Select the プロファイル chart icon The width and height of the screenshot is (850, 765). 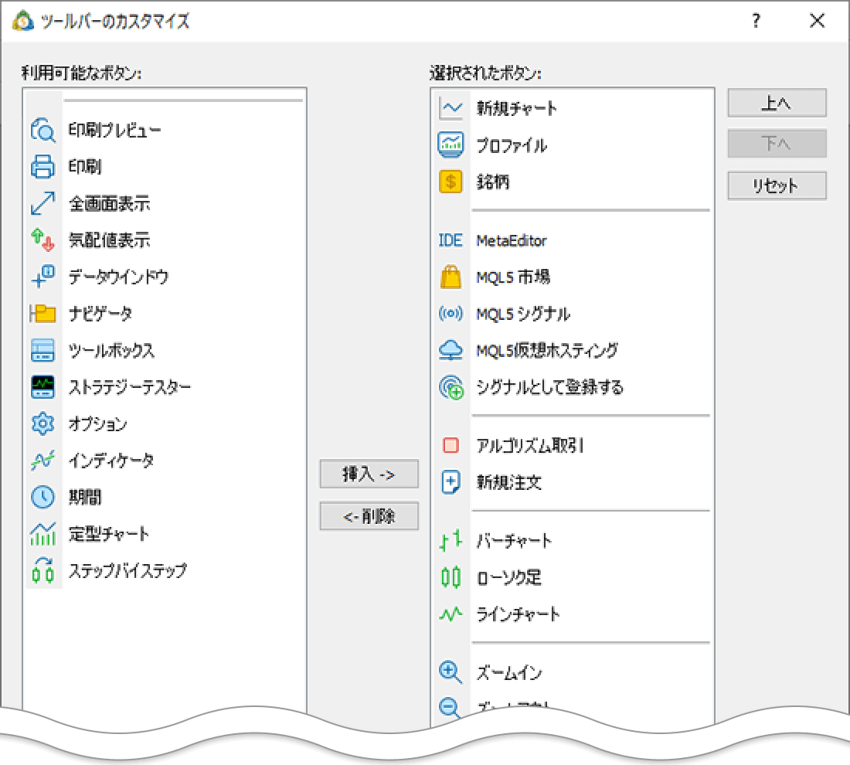pos(450,144)
